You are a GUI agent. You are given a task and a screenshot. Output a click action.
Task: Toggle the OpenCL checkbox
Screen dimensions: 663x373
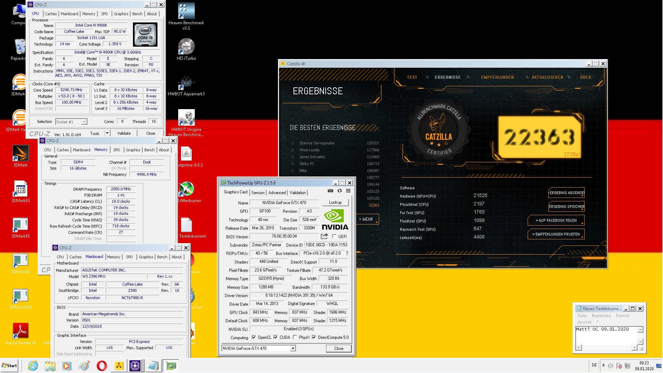tap(254, 337)
